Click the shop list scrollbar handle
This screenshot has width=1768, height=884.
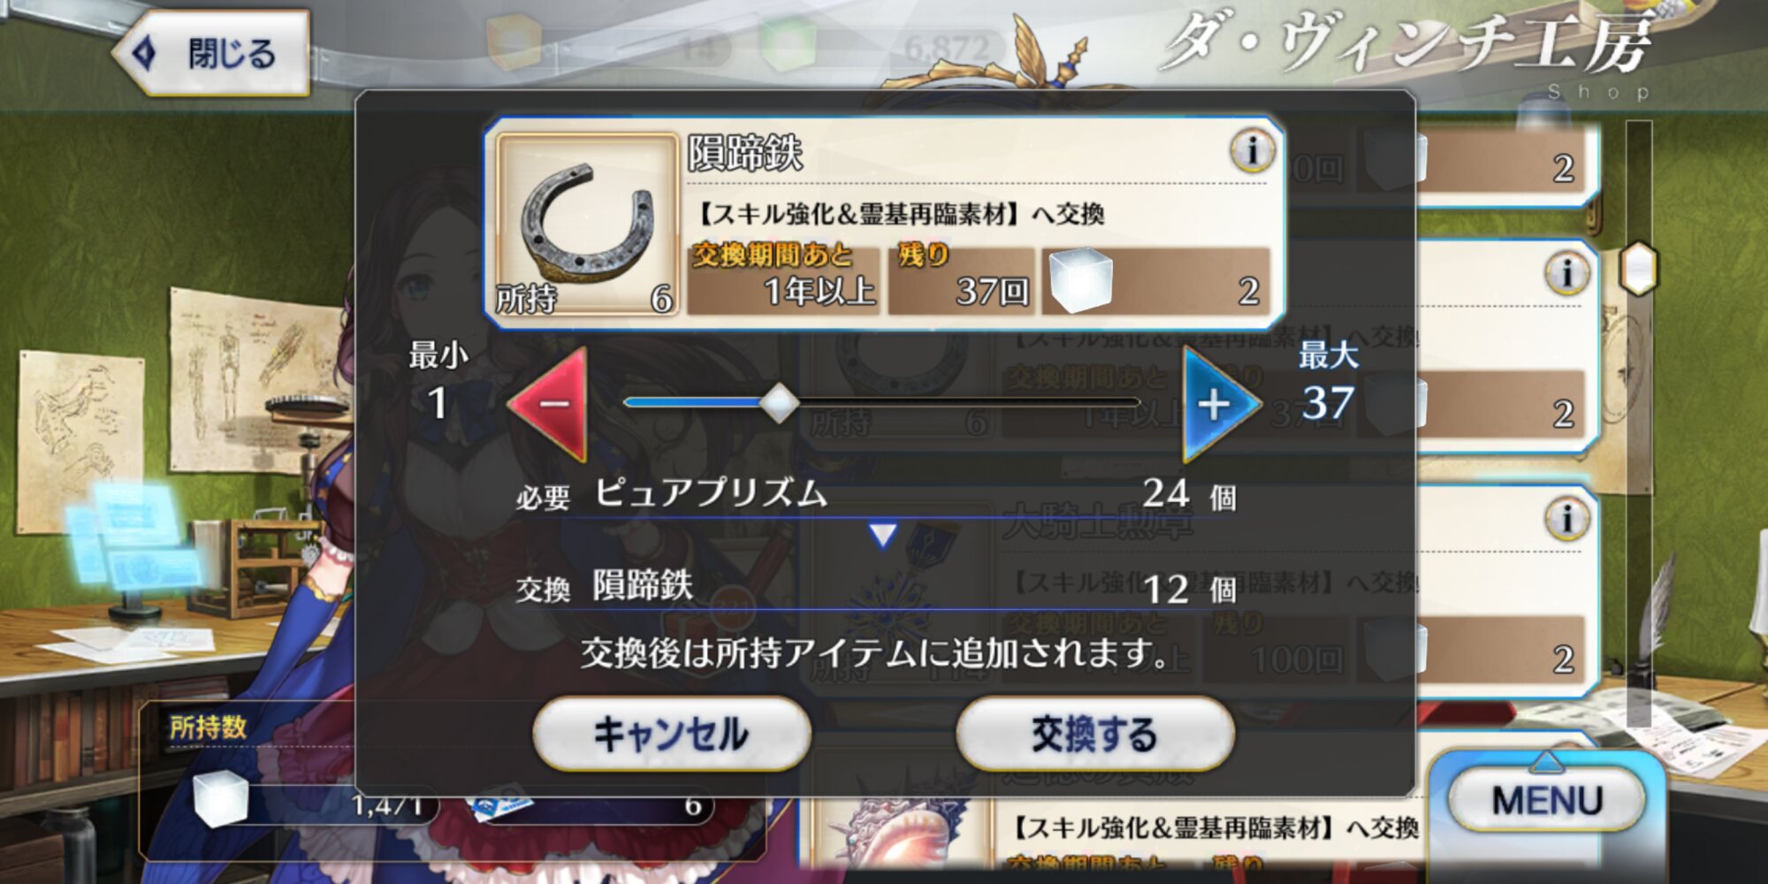coord(1638,268)
